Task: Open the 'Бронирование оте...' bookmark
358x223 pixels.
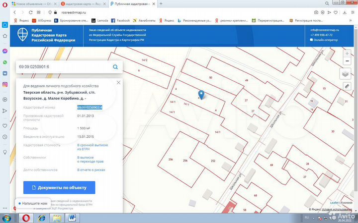Action: [71, 20]
